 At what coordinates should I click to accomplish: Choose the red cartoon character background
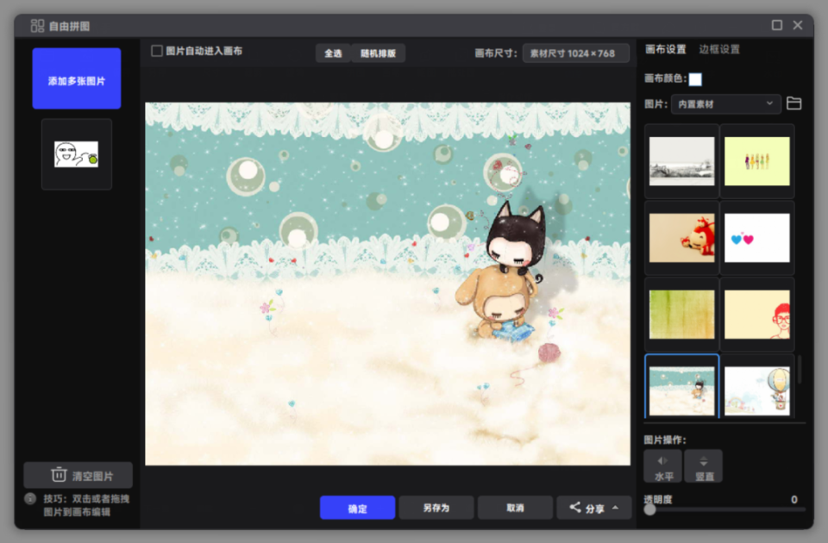point(681,238)
